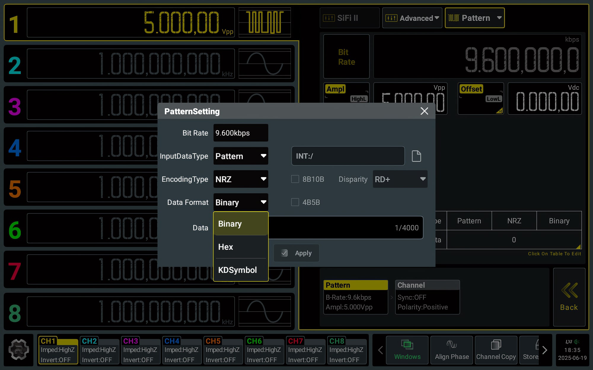The height and width of the screenshot is (370, 593).
Task: Select the CH6 channel tab
Action: 264,350
